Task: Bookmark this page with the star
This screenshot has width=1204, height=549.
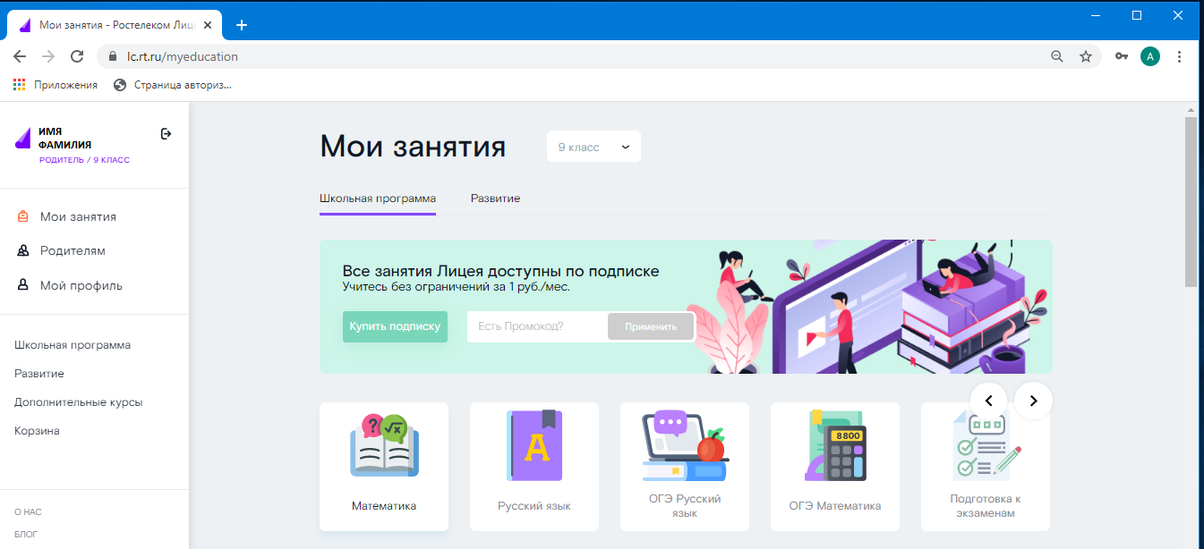Action: (x=1086, y=56)
